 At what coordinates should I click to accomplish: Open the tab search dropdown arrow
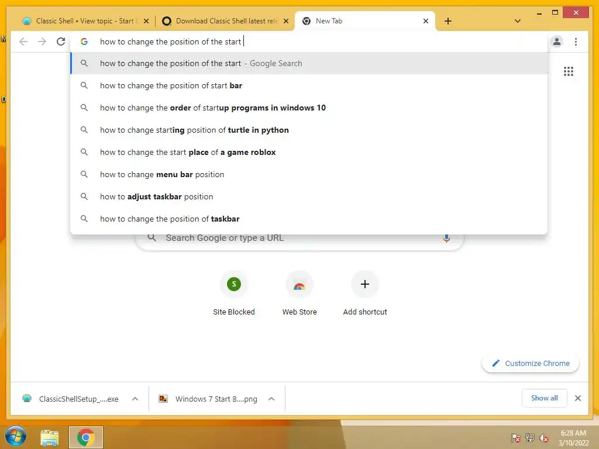pyautogui.click(x=518, y=21)
